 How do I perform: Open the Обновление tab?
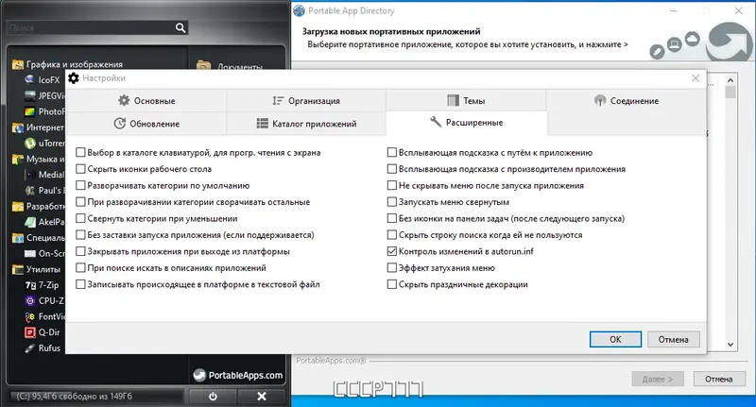tap(146, 124)
